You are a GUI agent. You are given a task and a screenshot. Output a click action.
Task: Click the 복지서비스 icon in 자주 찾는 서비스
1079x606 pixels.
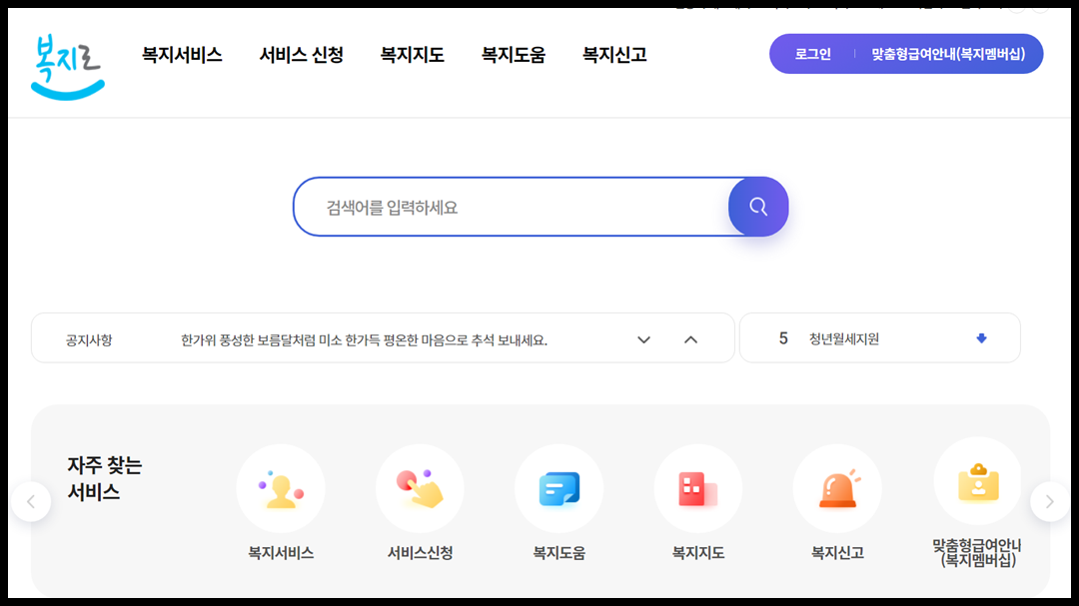281,488
